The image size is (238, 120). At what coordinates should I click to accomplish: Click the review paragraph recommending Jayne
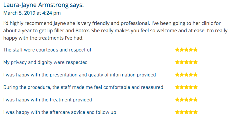coord(115,30)
